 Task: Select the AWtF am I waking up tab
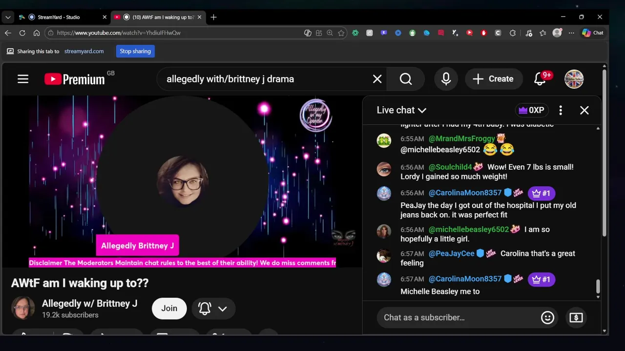(x=158, y=17)
